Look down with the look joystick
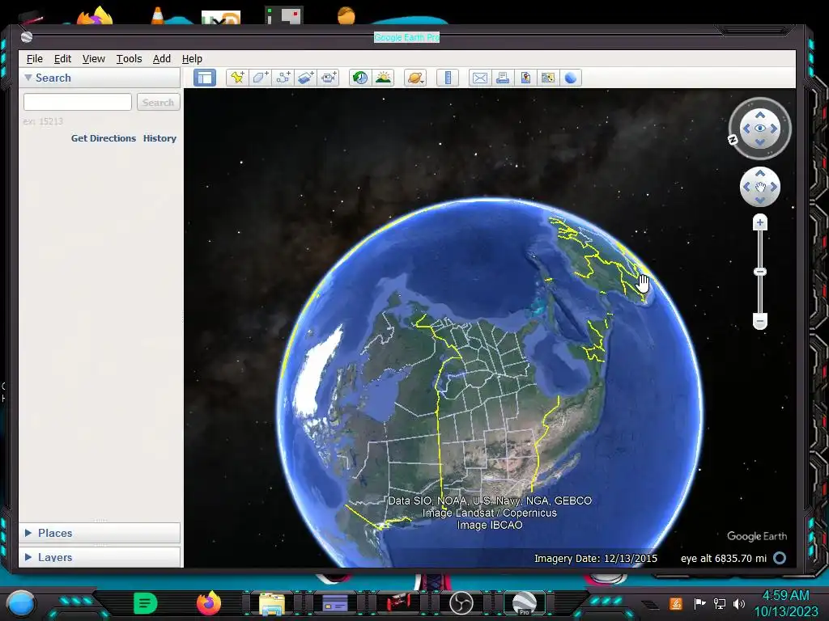Screen dimensions: 829x621 (x=759, y=142)
